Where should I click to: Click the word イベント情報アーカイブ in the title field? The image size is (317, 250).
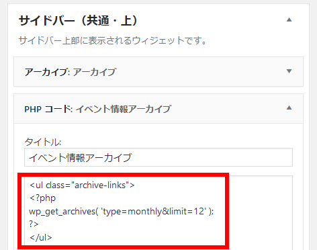point(80,158)
